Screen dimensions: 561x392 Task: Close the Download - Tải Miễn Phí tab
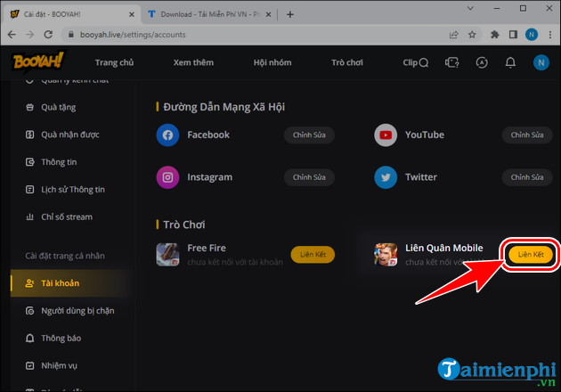[x=268, y=14]
